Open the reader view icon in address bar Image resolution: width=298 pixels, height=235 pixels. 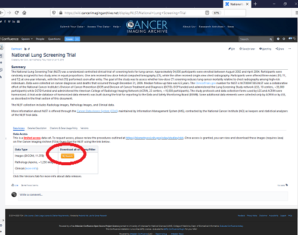coord(207,13)
